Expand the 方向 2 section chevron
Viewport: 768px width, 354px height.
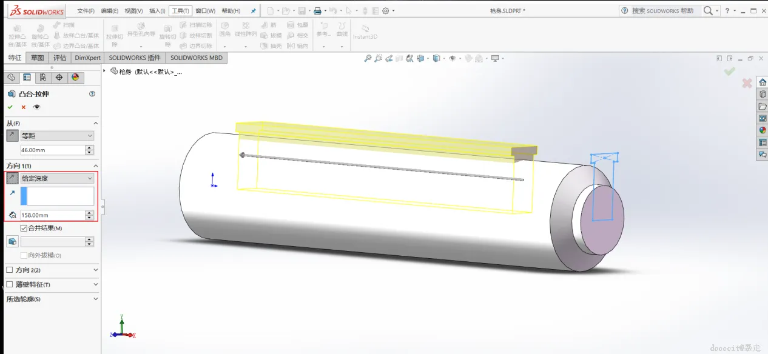[x=95, y=270]
